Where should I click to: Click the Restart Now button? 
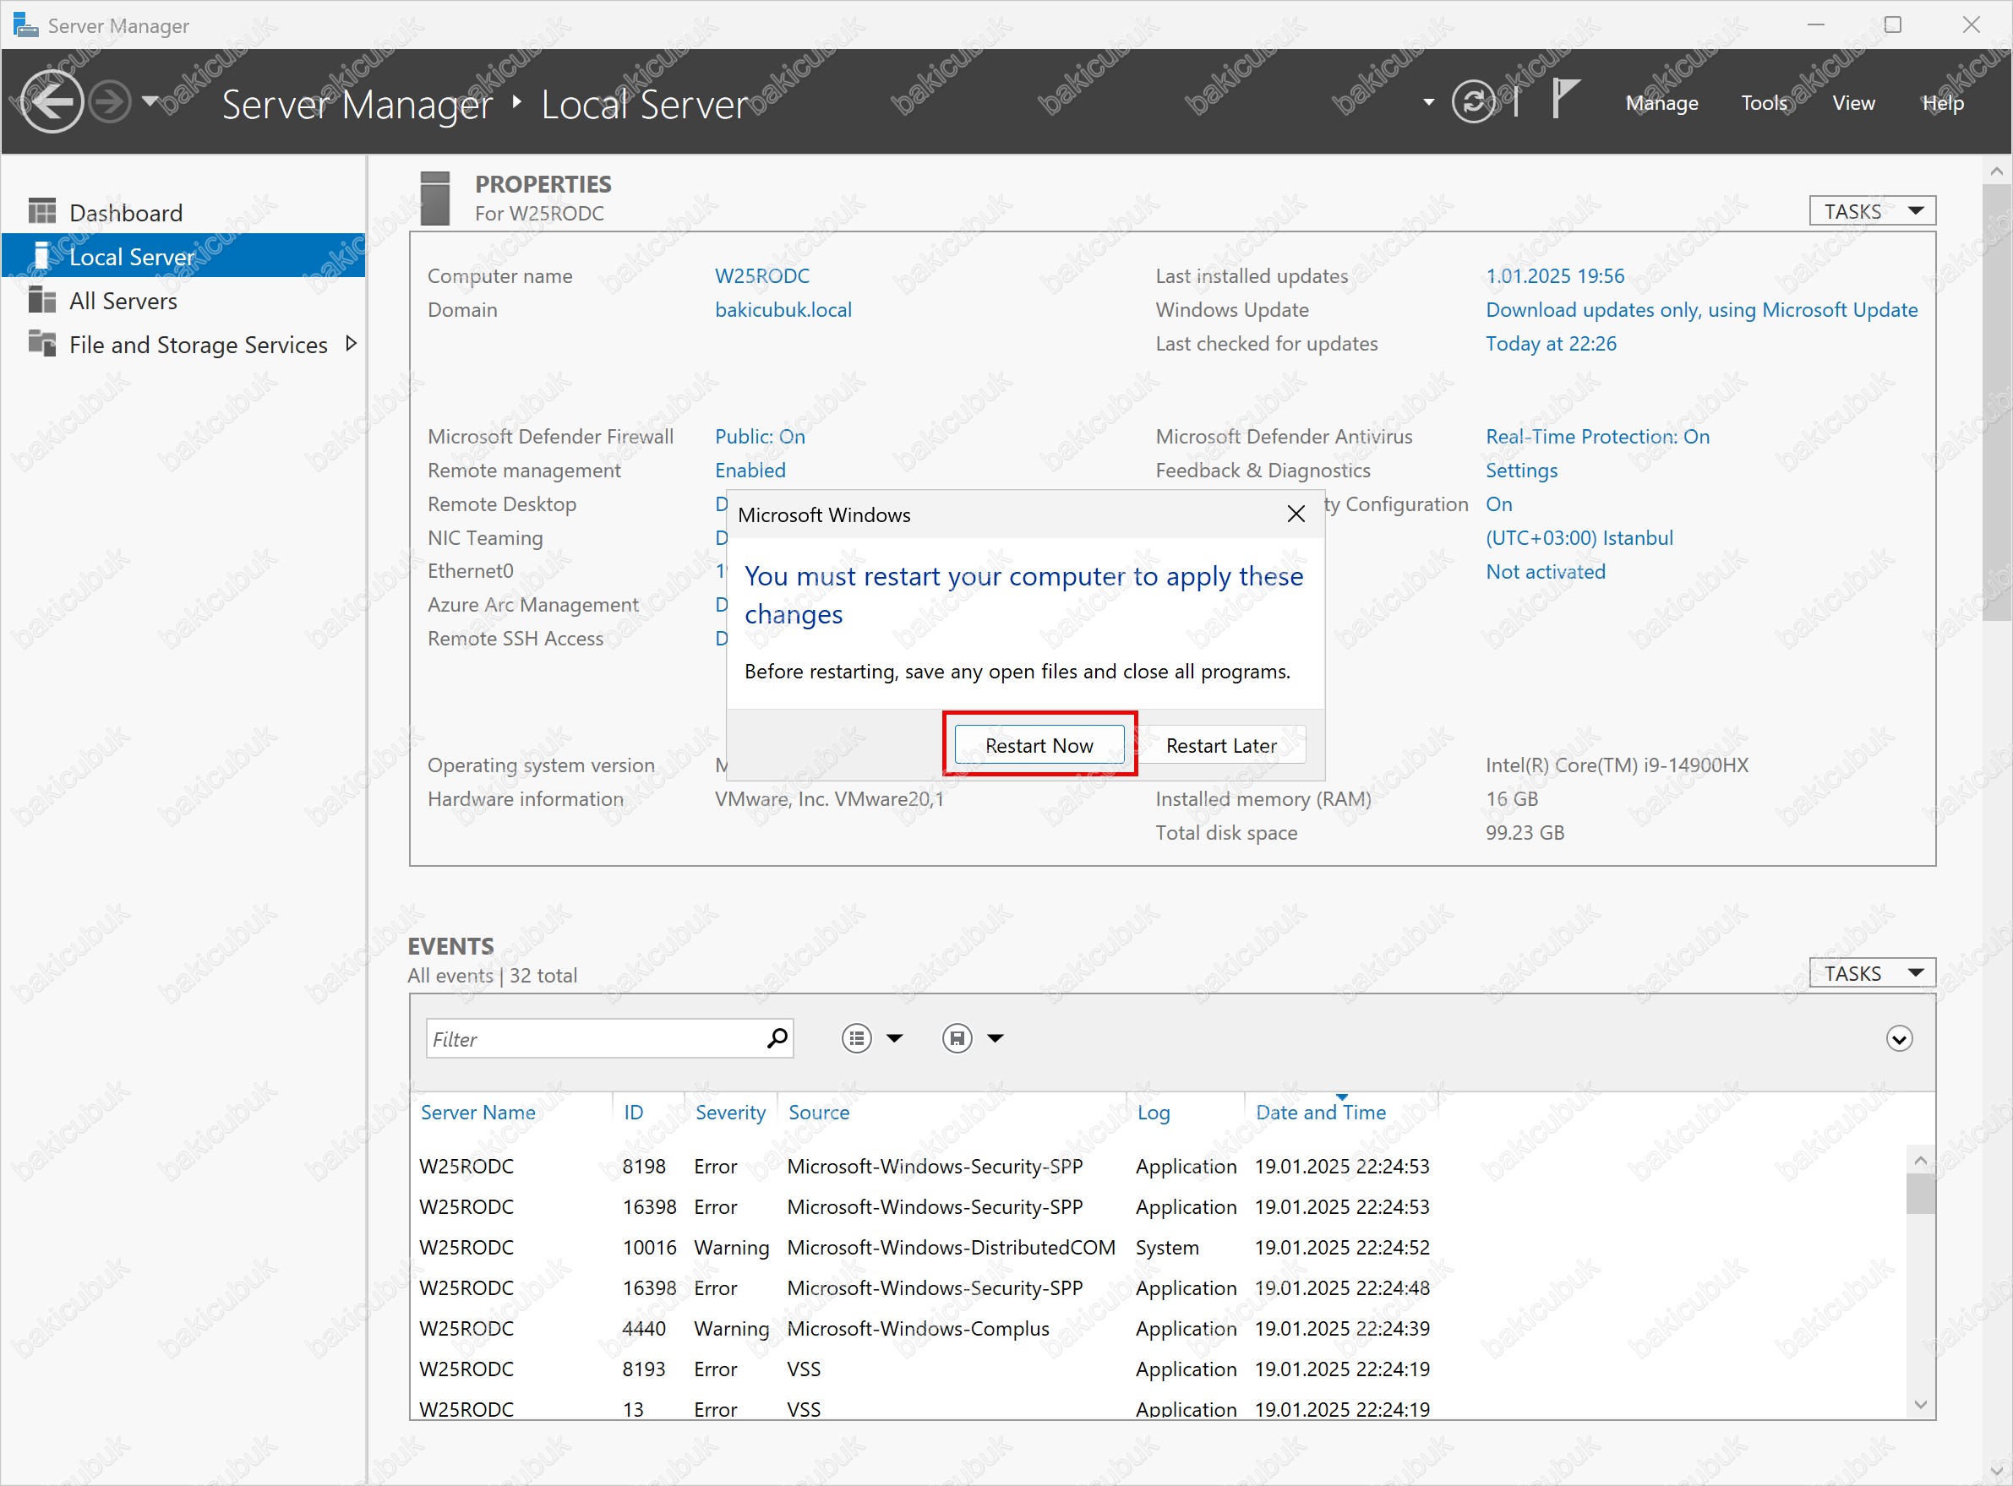click(1039, 746)
